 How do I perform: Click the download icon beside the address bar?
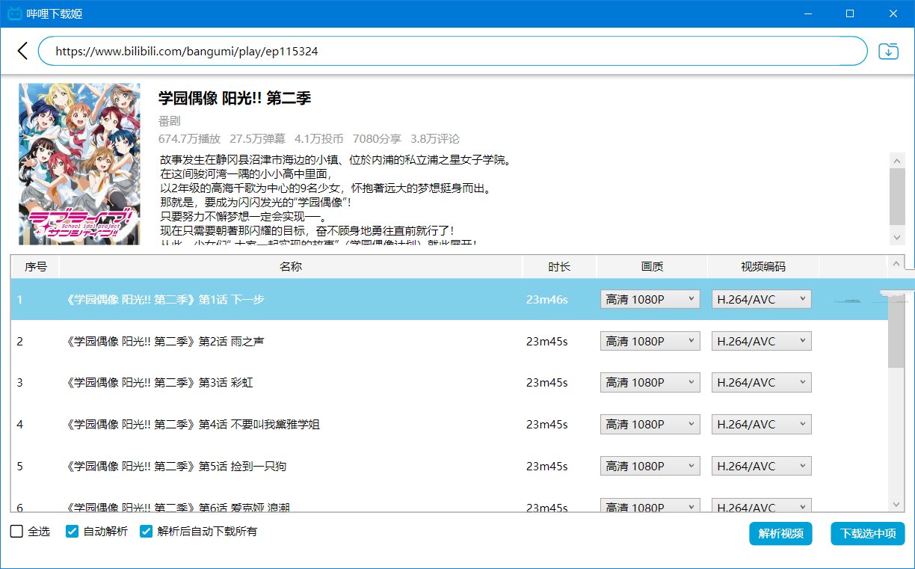pyautogui.click(x=888, y=51)
